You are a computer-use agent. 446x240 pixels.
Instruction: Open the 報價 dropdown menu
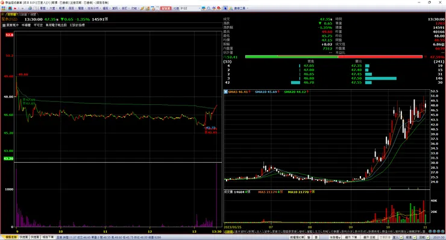pos(62,8)
